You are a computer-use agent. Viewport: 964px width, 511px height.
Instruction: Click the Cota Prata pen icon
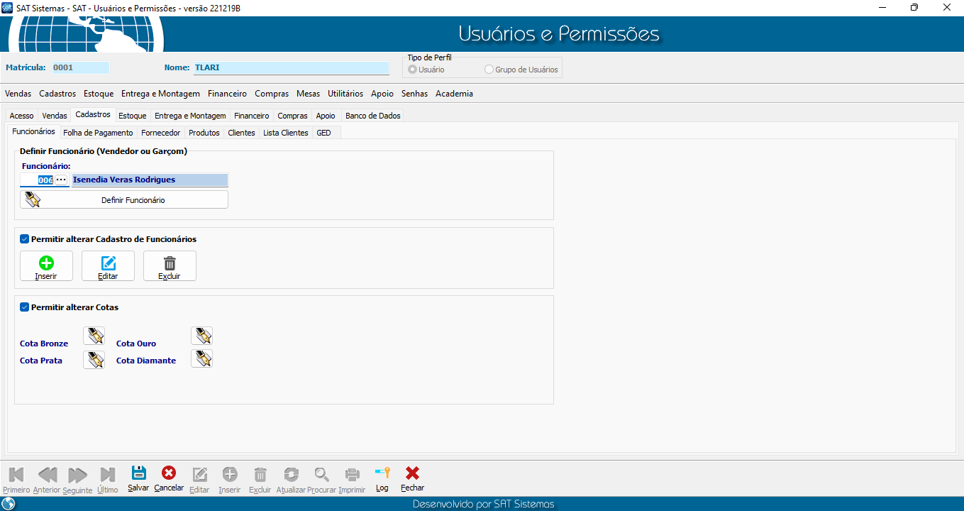94,360
